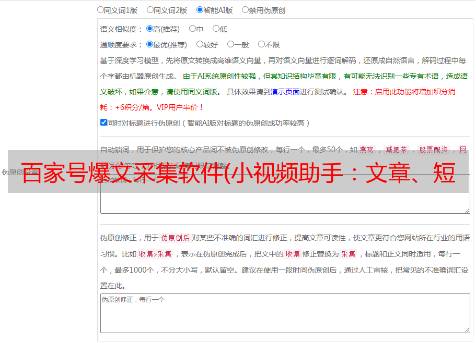
Task: Set 通顺度要求 to 最优(推荐)
Action: click(149, 44)
